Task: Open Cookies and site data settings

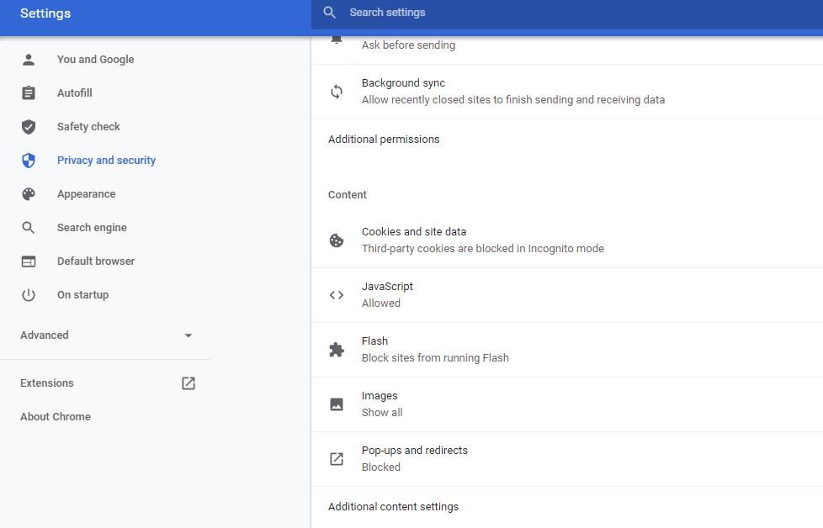Action: pos(567,240)
